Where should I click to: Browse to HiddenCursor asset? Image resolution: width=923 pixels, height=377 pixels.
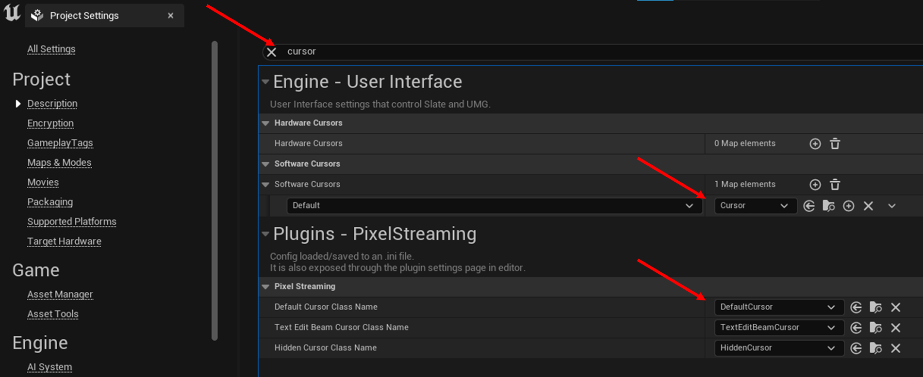(876, 348)
